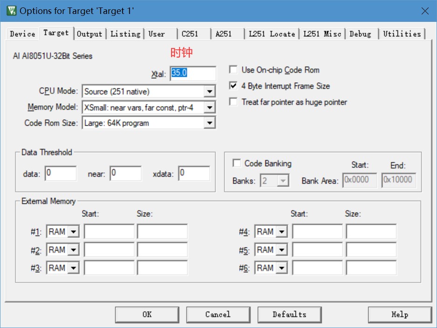Viewport: 437px width, 328px height.
Task: Expand the Code Rom Size dropdown
Action: [x=209, y=123]
